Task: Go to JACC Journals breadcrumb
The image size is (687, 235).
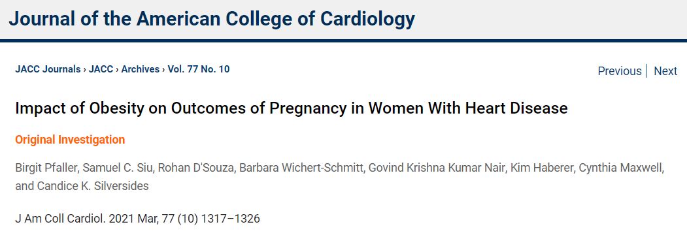Action: [48, 69]
